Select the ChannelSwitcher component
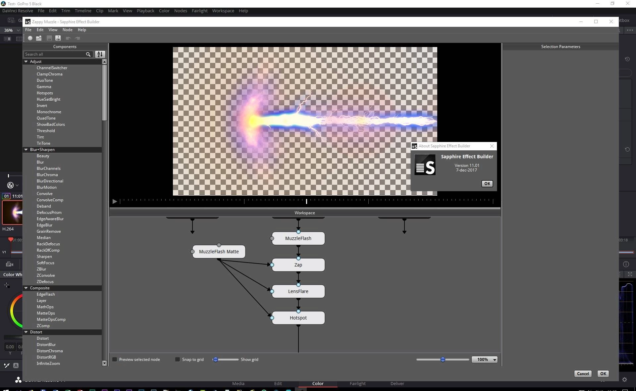Screen dimensions: 636x391 (x=52, y=68)
